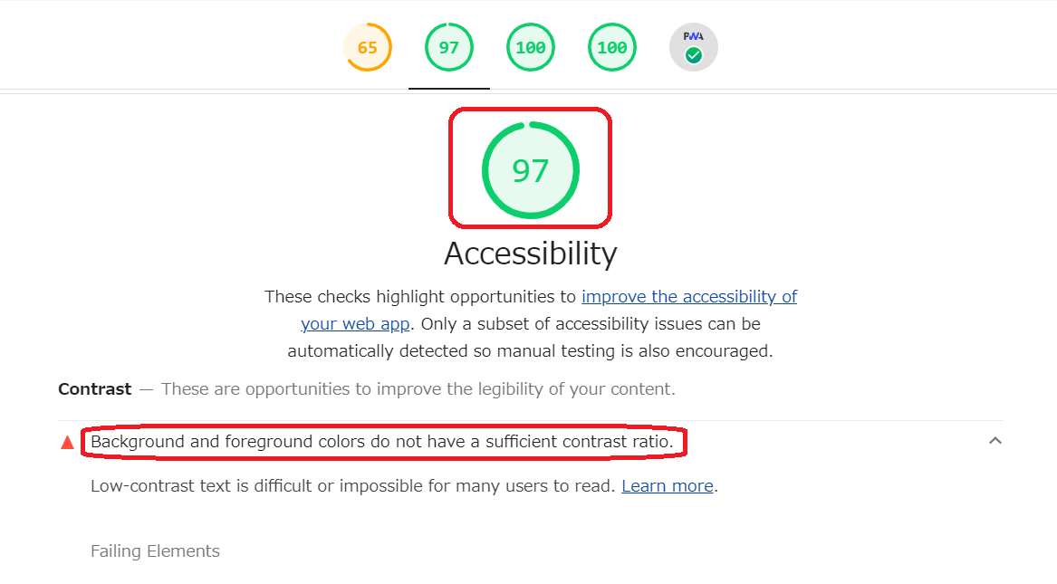This screenshot has height=584, width=1057.
Task: Click the green checkmark on PWA badge
Action: point(694,56)
